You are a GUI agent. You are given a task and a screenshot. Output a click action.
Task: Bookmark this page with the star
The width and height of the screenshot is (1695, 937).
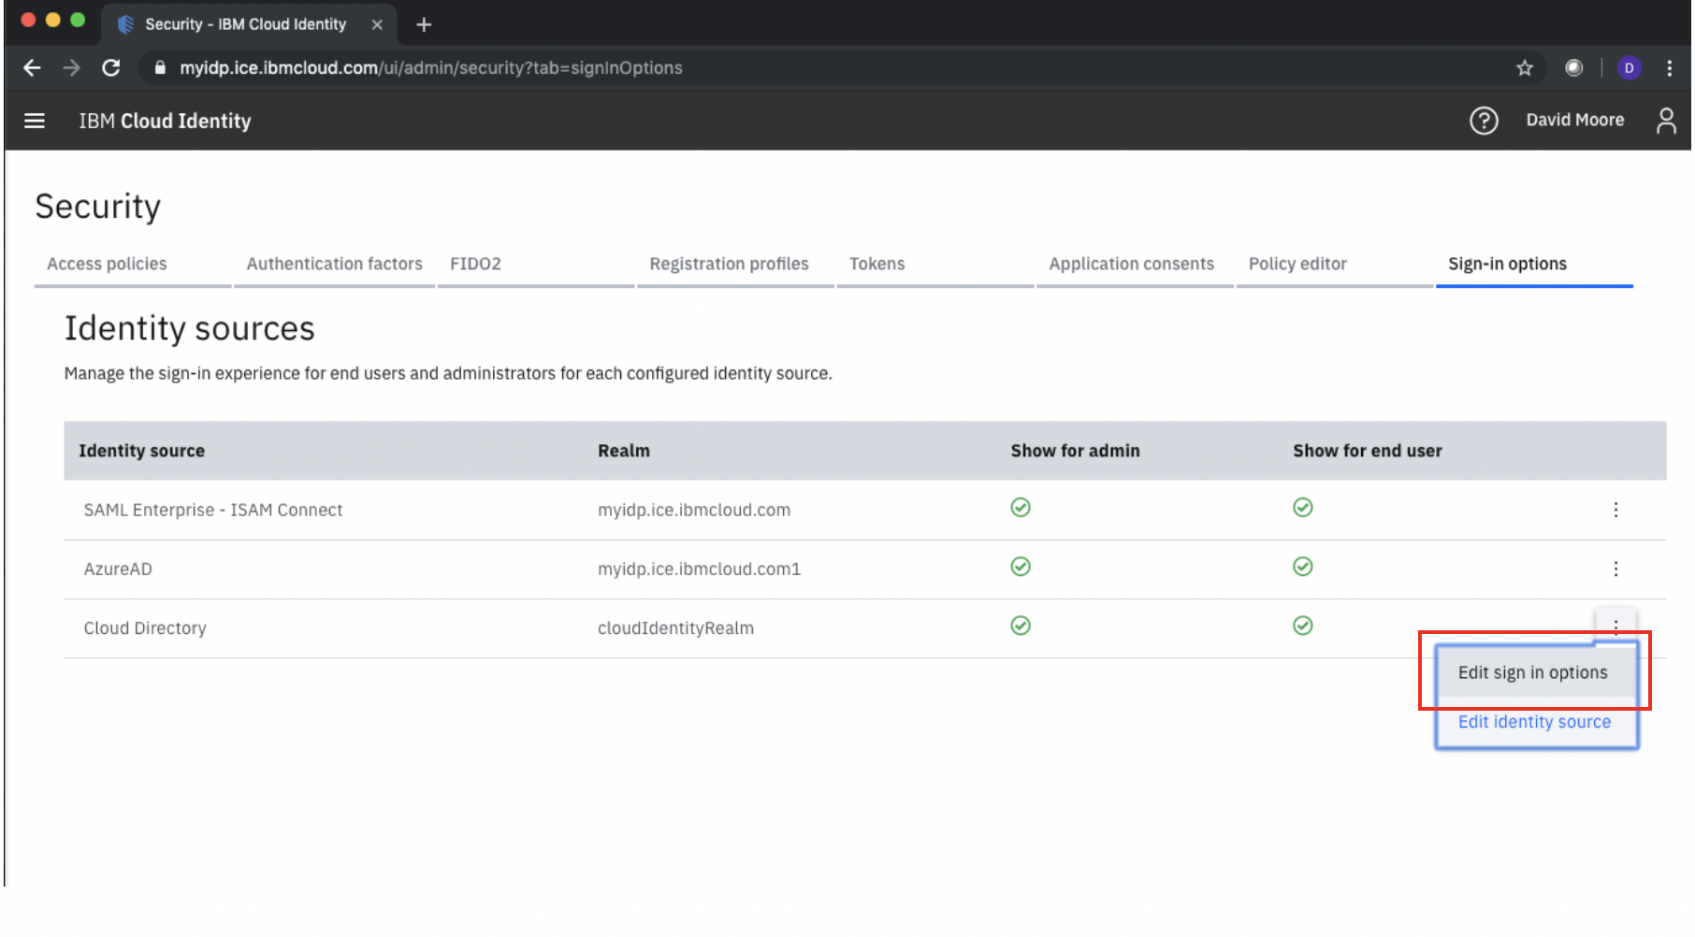point(1525,67)
